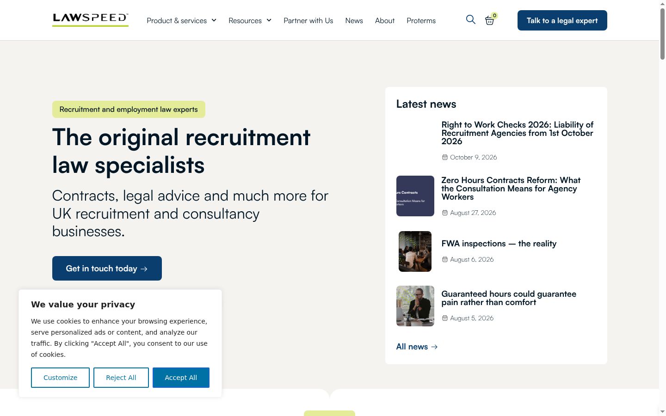
Task: Open the shopping basket icon
Action: [490, 20]
